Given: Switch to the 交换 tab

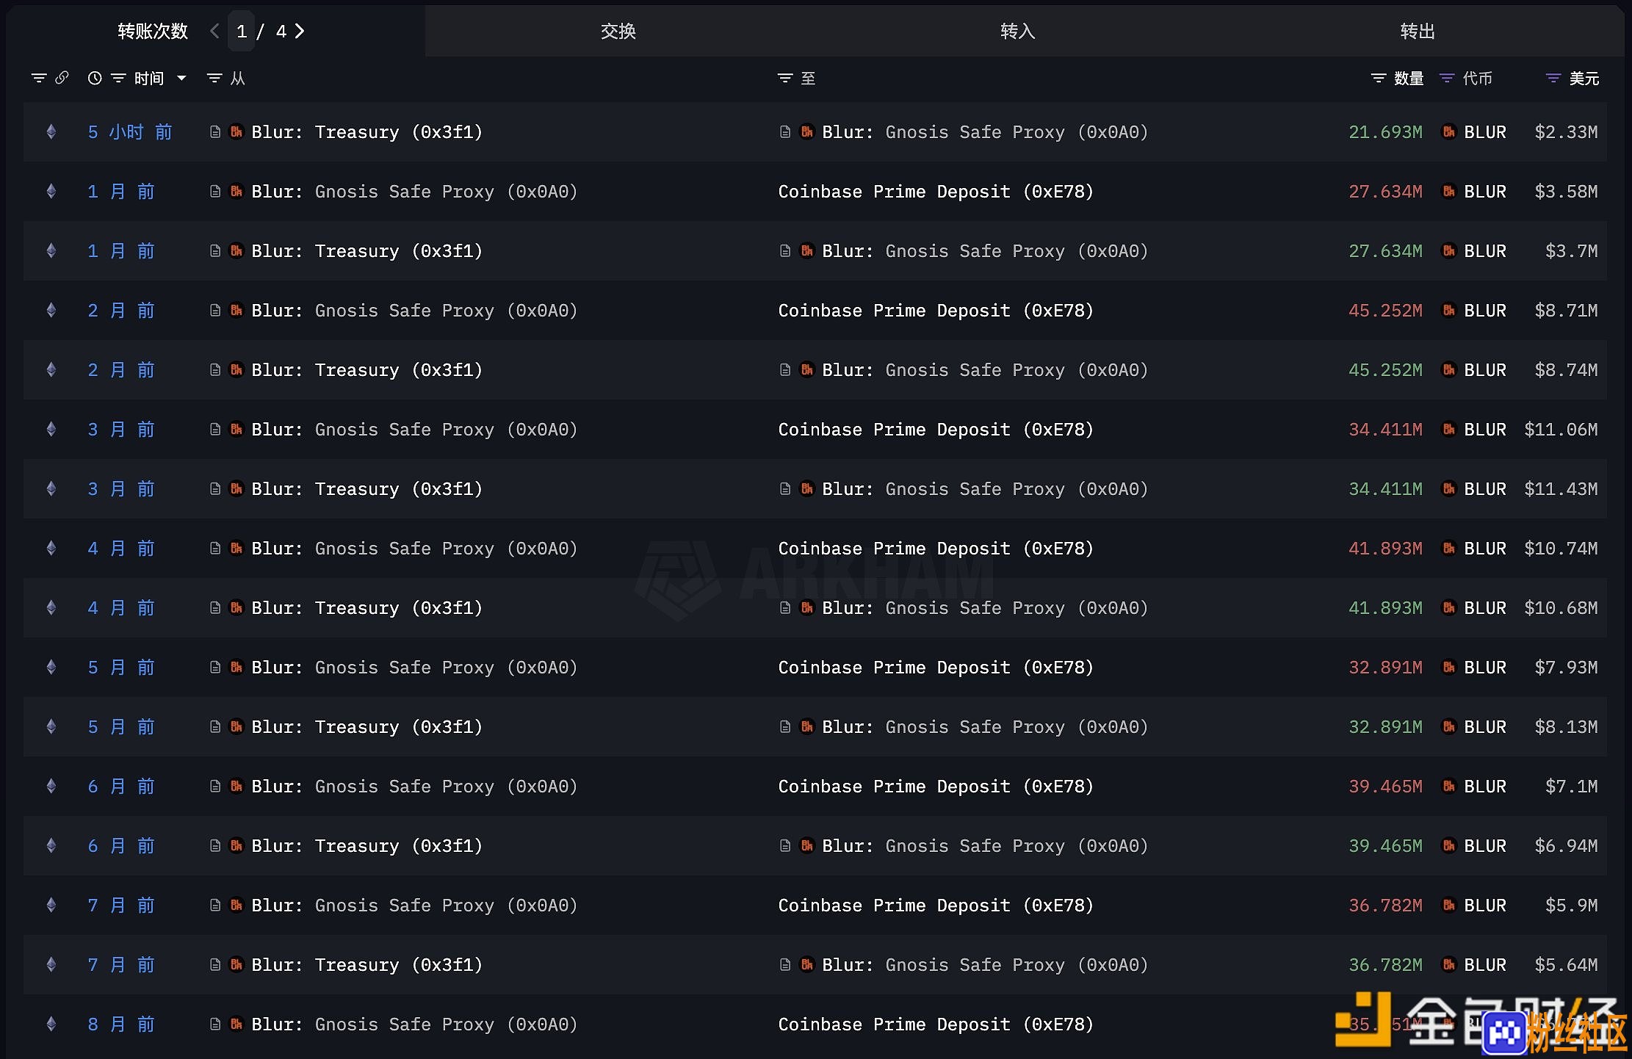Looking at the screenshot, I should pos(618,31).
